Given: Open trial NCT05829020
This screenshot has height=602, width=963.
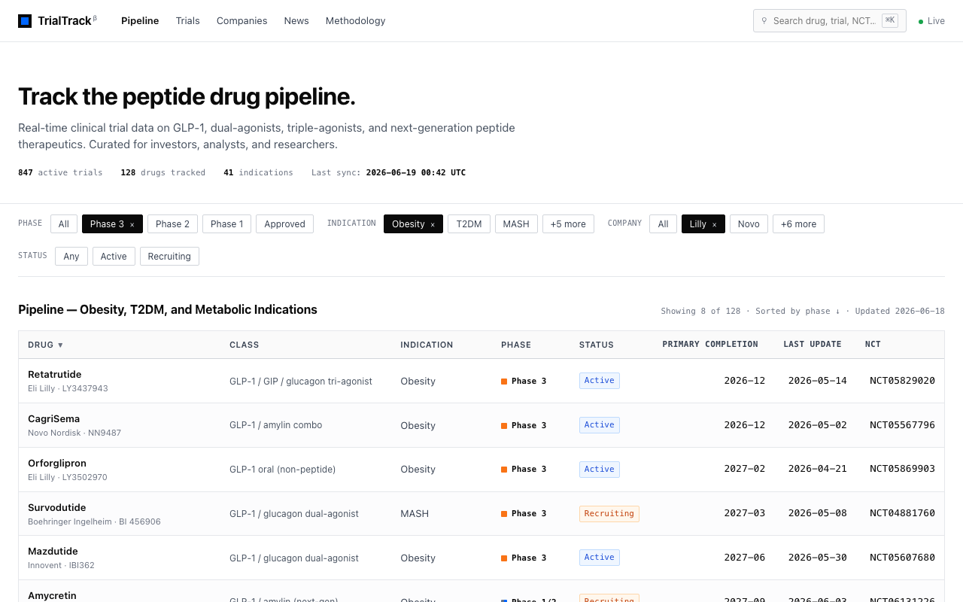Looking at the screenshot, I should (902, 381).
